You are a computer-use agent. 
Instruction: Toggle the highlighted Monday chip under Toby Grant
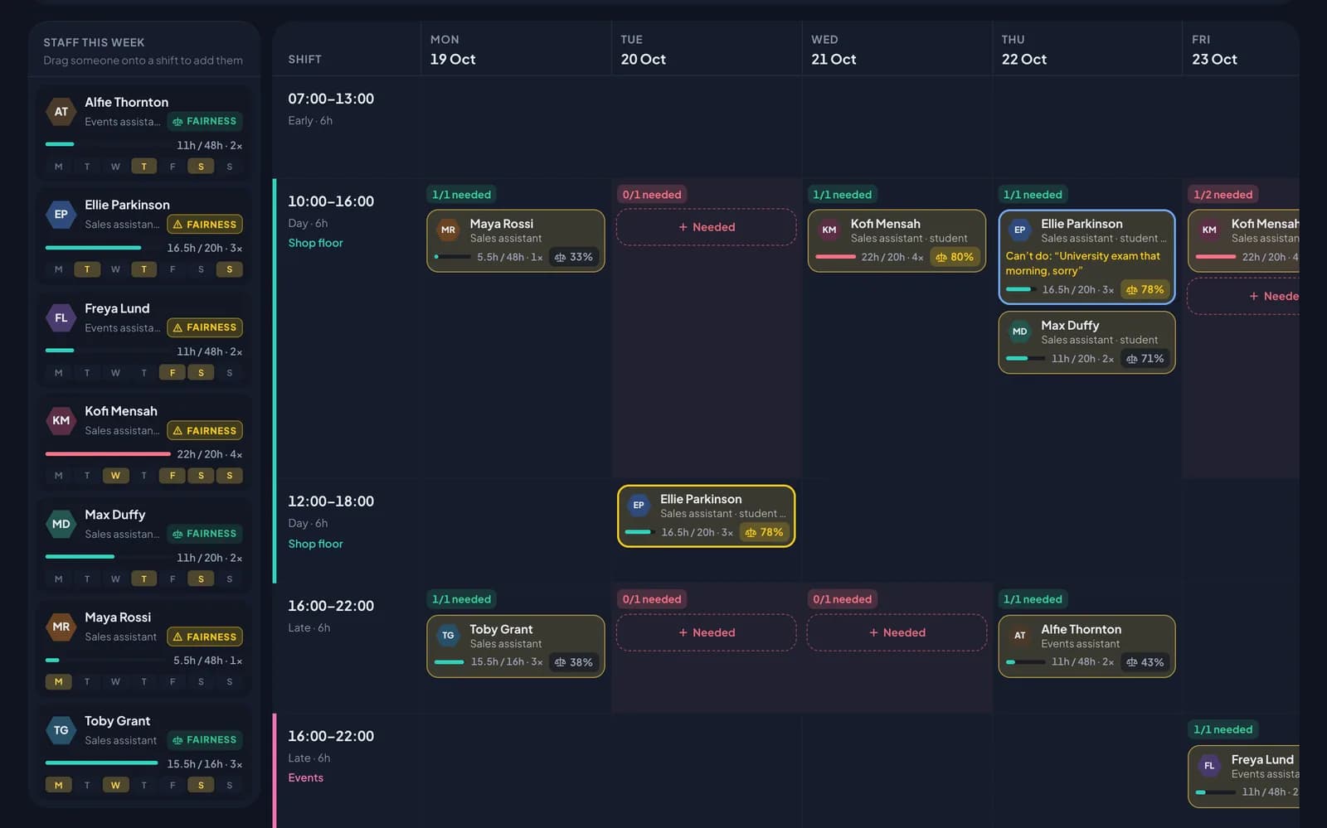tap(58, 785)
